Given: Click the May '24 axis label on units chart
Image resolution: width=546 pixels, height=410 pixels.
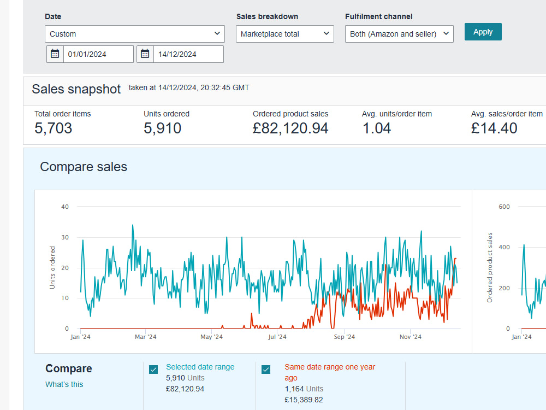Looking at the screenshot, I should [x=211, y=337].
